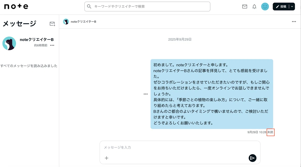Open the message bubble's three-dot menu

click(x=146, y=94)
